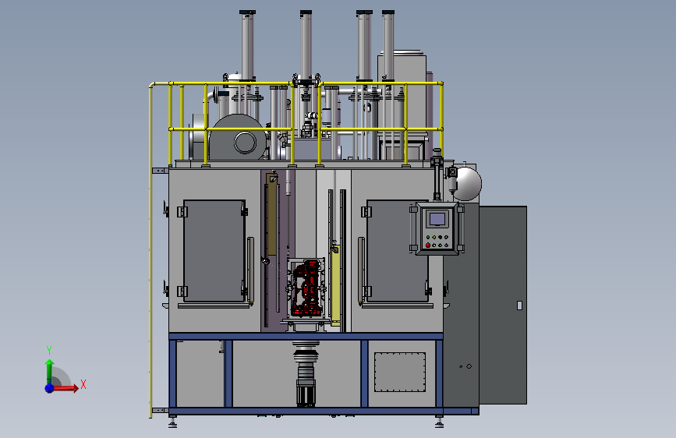Select the spherical tank on the machine's right side
This screenshot has height=438, width=676.
(x=467, y=184)
